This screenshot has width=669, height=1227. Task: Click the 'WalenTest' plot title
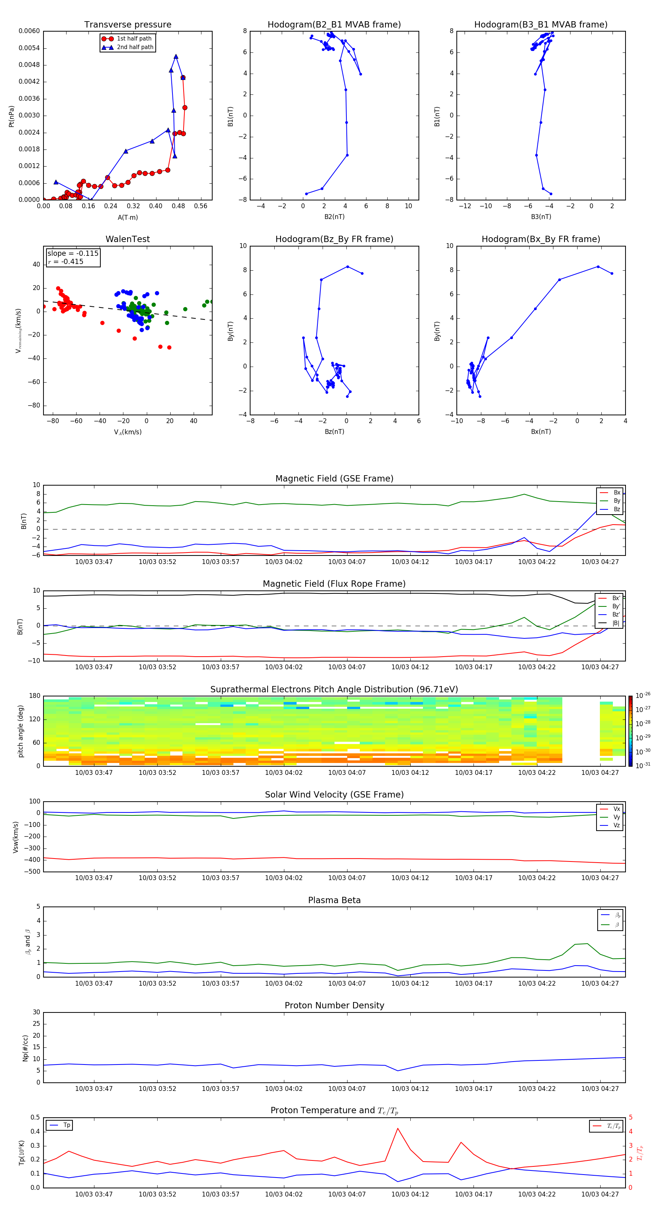127,239
